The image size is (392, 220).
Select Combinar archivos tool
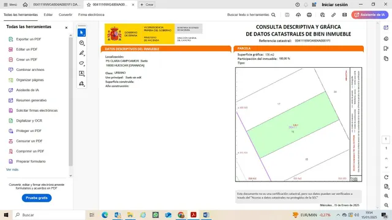(26, 70)
